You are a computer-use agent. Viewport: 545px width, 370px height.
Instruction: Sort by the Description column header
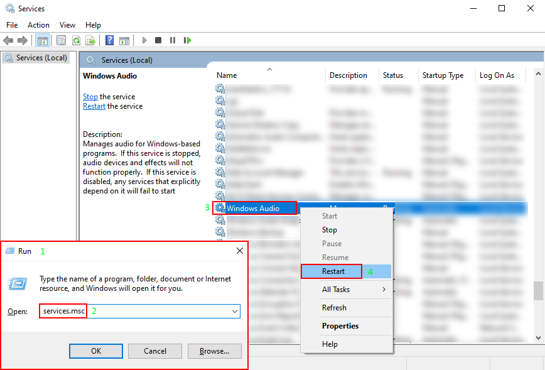coord(352,75)
